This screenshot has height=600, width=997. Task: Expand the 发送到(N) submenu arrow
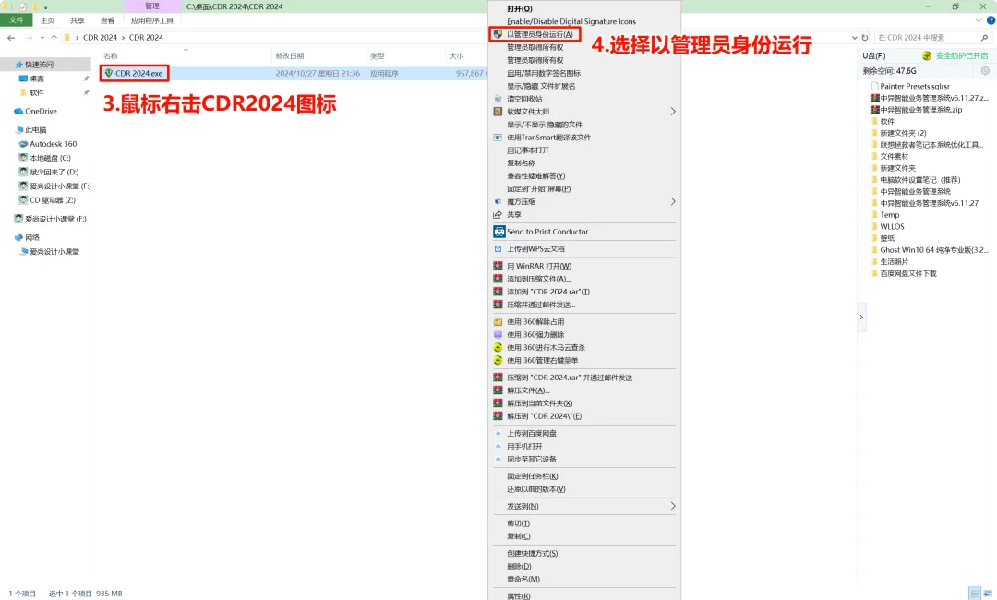pyautogui.click(x=673, y=506)
